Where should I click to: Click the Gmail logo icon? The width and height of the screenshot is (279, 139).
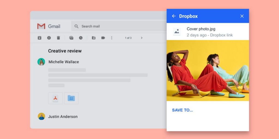pyautogui.click(x=41, y=26)
